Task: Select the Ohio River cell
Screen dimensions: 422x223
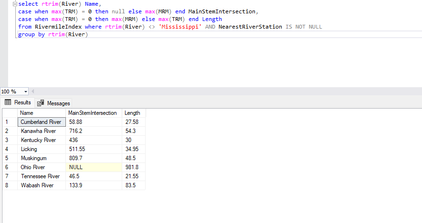Action: pos(42,167)
